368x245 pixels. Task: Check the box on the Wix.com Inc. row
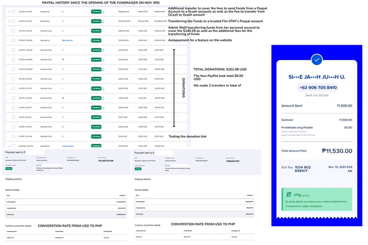click(x=14, y=41)
